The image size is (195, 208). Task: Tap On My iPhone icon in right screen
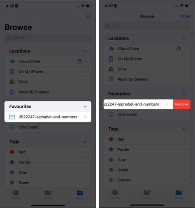(111, 59)
